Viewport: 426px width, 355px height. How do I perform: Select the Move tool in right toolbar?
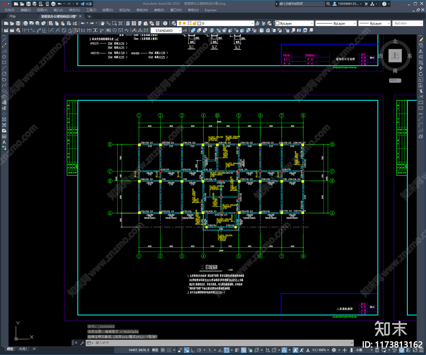(x=421, y=68)
